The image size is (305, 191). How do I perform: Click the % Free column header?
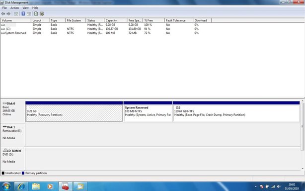tap(153, 20)
